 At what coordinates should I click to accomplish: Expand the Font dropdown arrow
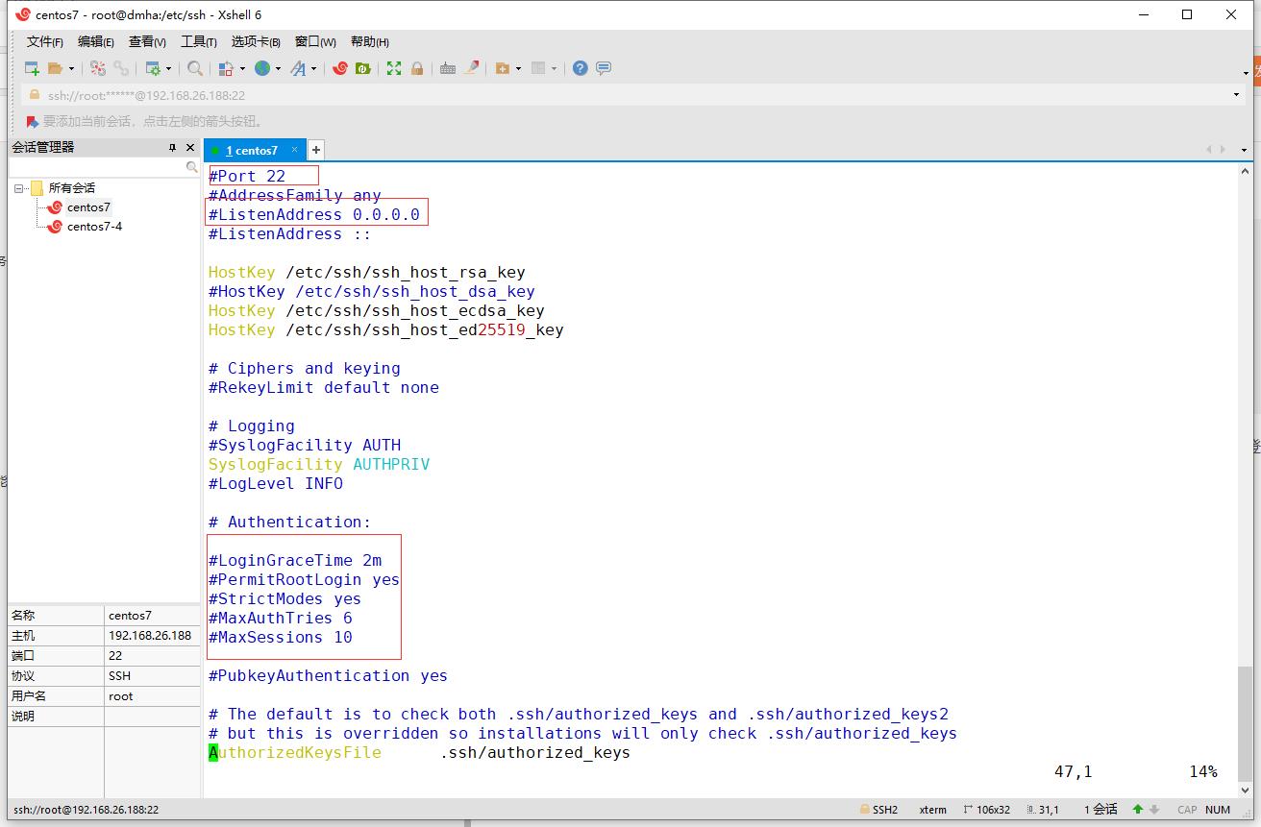point(313,68)
